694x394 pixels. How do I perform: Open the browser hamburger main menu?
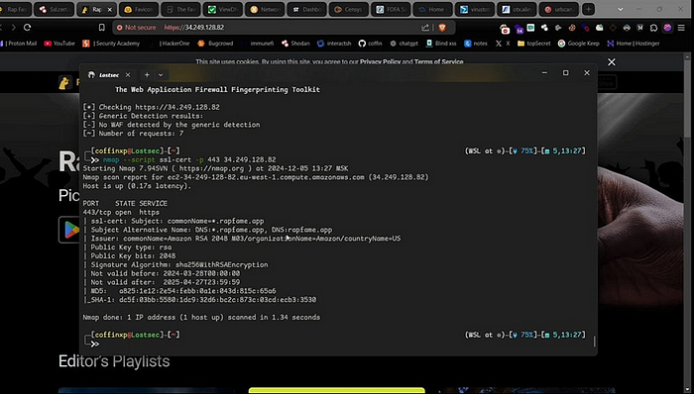pos(681,28)
